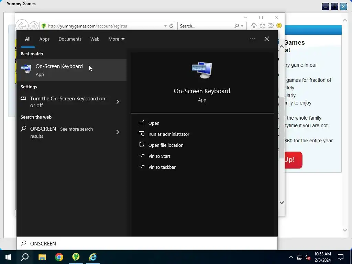Switch to the Apps search tab
Viewport: 352px width, 264px height.
pos(44,39)
